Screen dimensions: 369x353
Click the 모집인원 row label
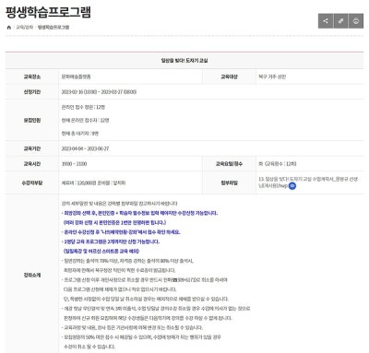[32, 120]
